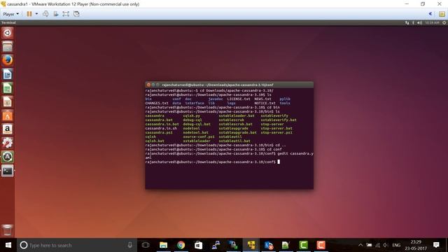The width and height of the screenshot is (448, 252).
Task: Select 'cqlsh.py' in terminal listing
Action: click(191, 115)
